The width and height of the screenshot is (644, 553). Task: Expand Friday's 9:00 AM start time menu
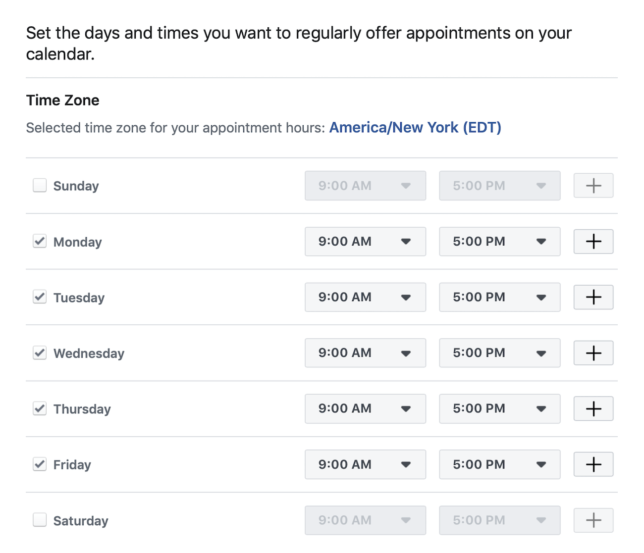click(365, 464)
